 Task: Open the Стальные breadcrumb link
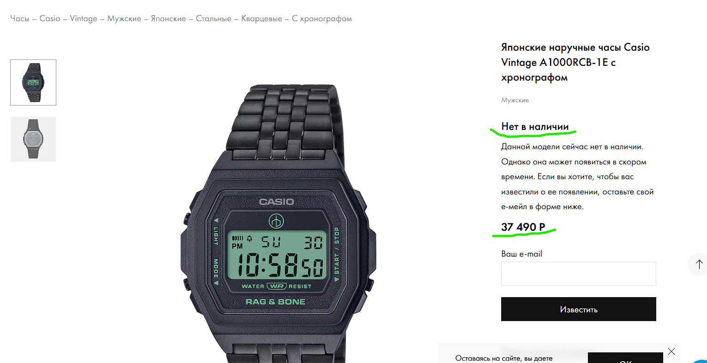tap(214, 18)
